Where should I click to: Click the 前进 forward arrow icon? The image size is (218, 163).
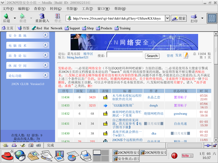23,16
